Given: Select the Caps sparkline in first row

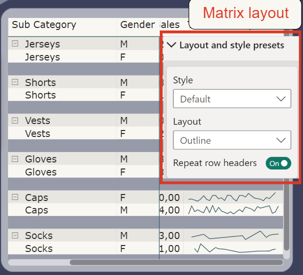Looking at the screenshot, I should [x=232, y=197].
